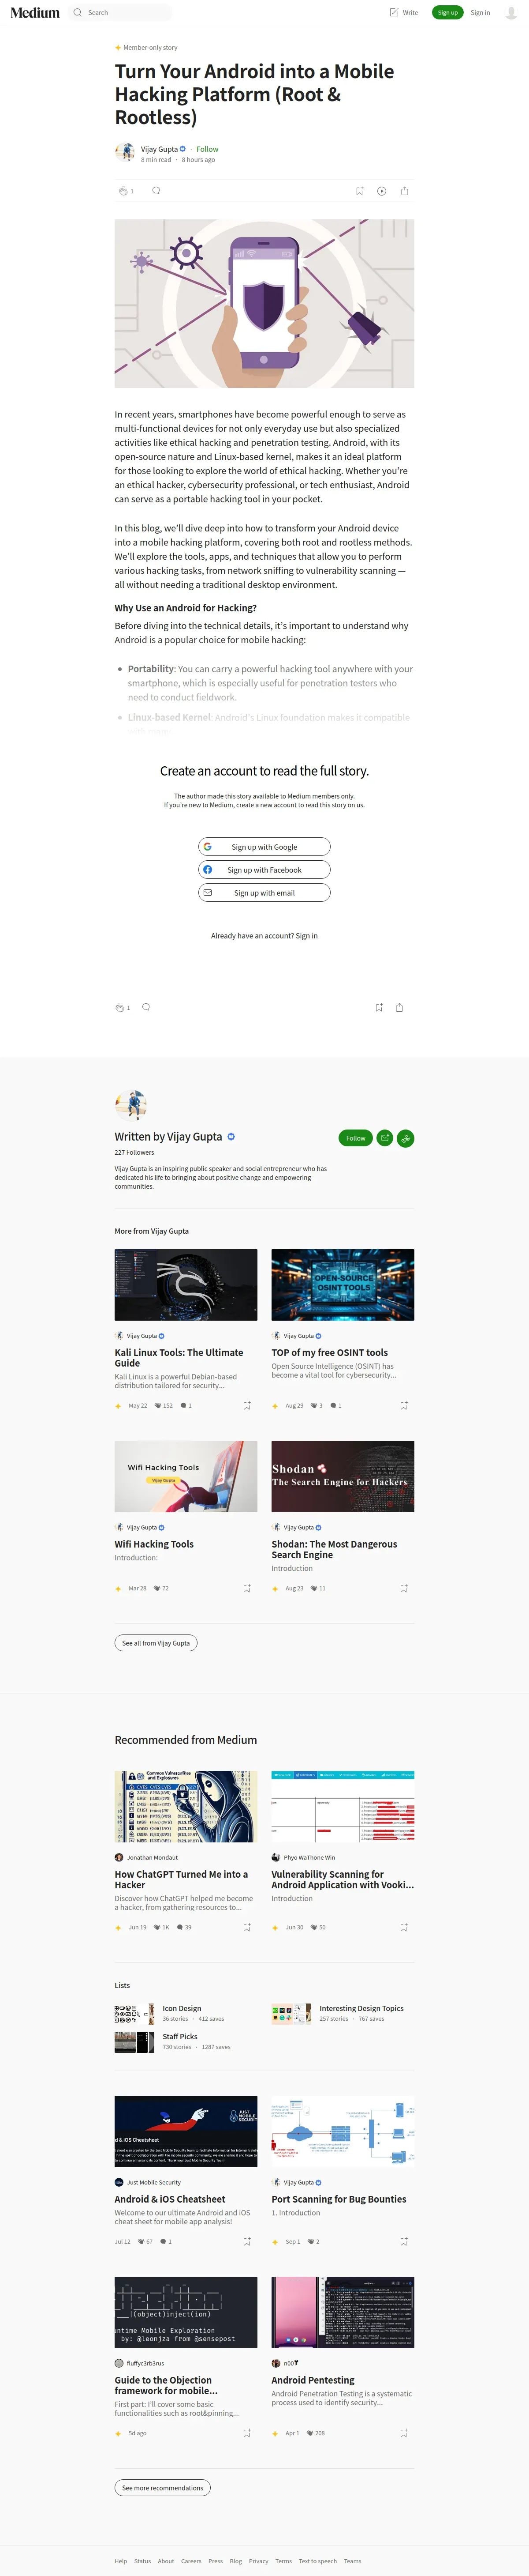Choose Sign up with email
529x2576 pixels.
point(264,893)
